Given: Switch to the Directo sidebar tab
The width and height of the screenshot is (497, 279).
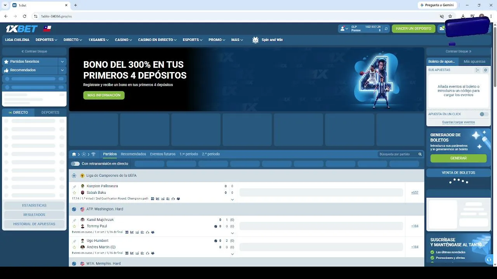Looking at the screenshot, I should tap(18, 112).
